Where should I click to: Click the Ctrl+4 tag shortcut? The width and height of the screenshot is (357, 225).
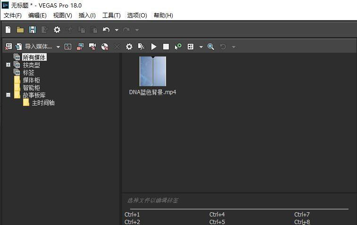(x=217, y=214)
